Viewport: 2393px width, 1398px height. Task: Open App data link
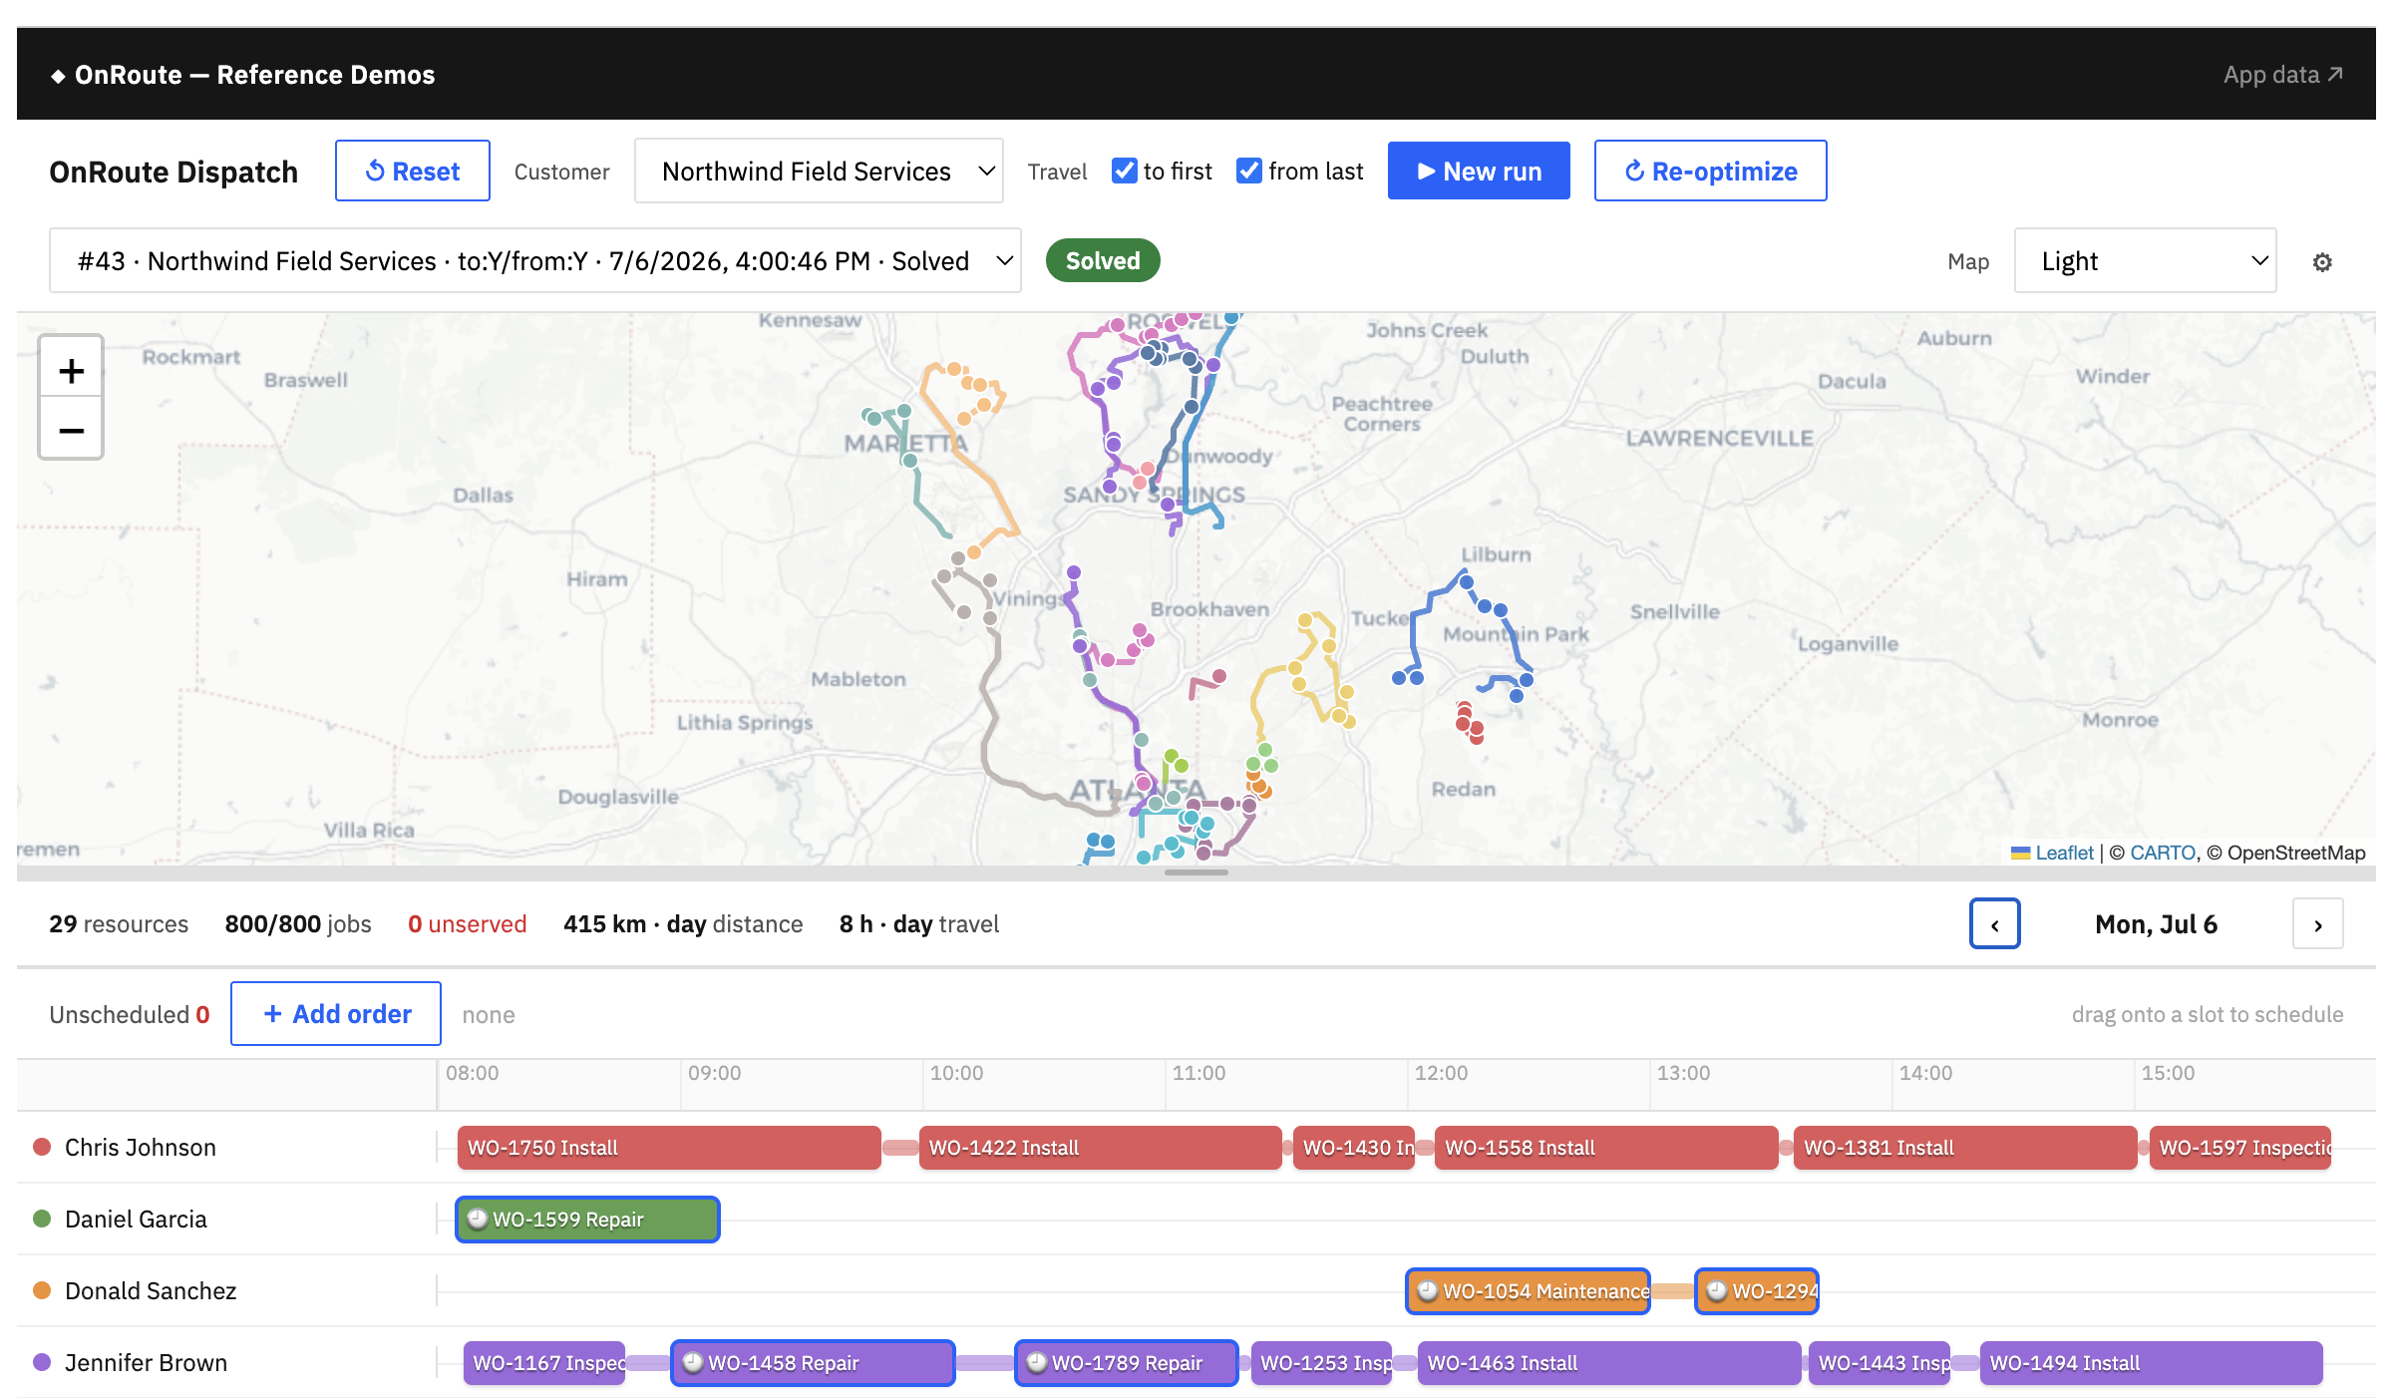coord(2282,75)
